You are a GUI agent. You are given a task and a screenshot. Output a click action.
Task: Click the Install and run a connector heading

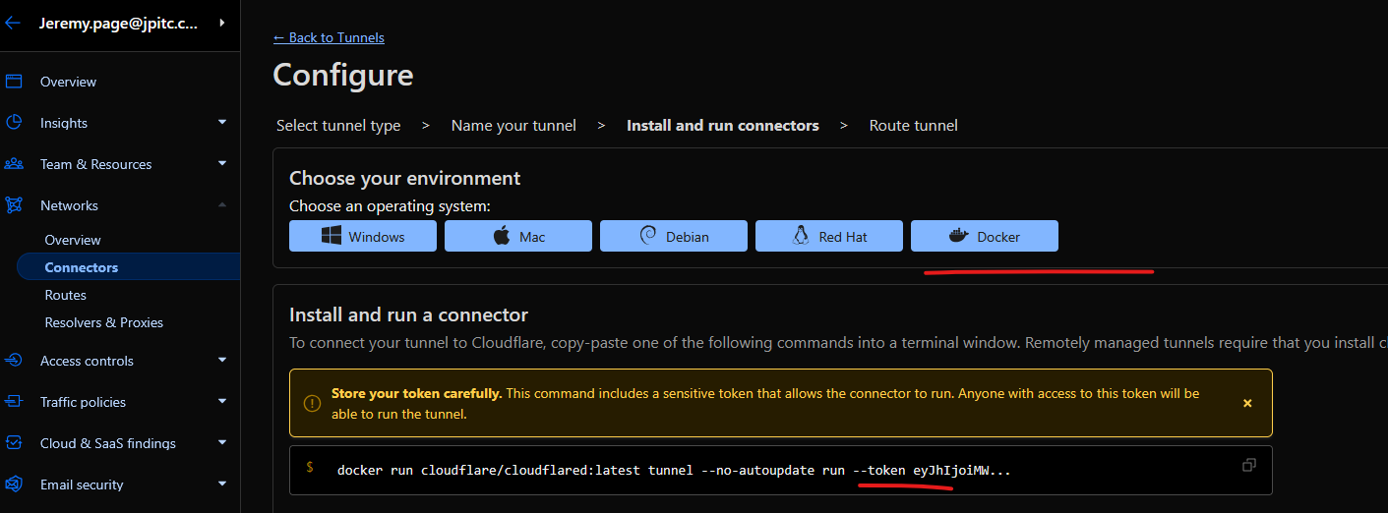click(x=409, y=314)
